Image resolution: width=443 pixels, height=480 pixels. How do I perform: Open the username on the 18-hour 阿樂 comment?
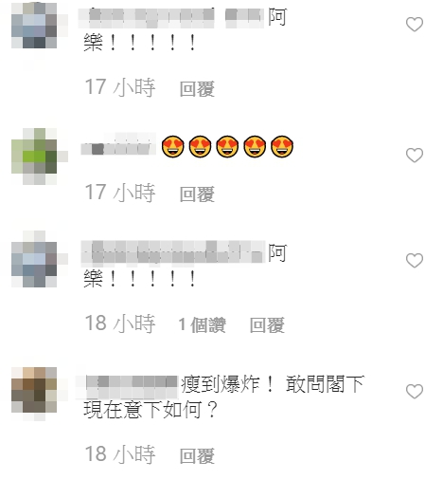(173, 252)
